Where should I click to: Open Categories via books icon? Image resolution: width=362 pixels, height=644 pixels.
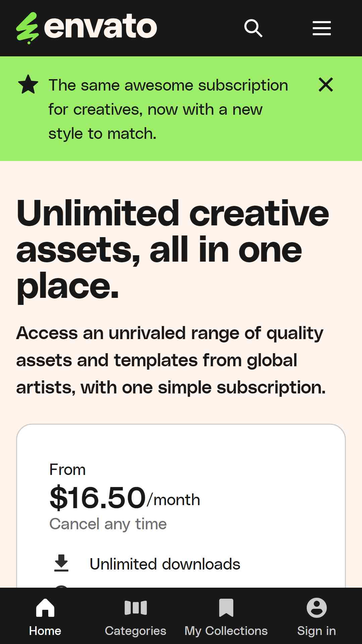[136, 607]
